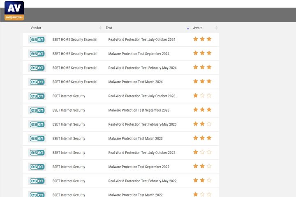Open Malware Protection Test March 2022

click(135, 195)
